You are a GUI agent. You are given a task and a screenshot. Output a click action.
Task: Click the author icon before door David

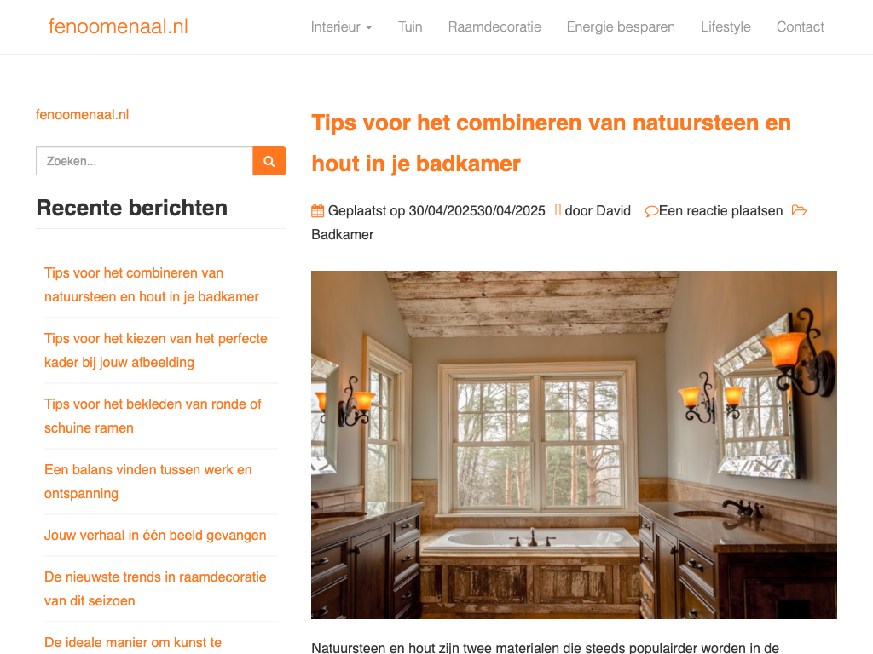point(558,209)
